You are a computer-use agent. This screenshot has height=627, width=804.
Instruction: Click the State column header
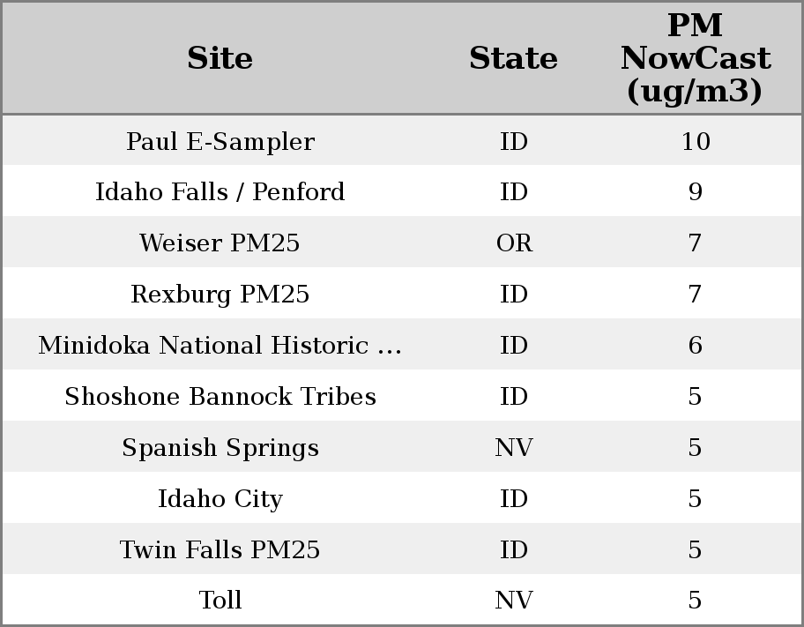coord(513,59)
